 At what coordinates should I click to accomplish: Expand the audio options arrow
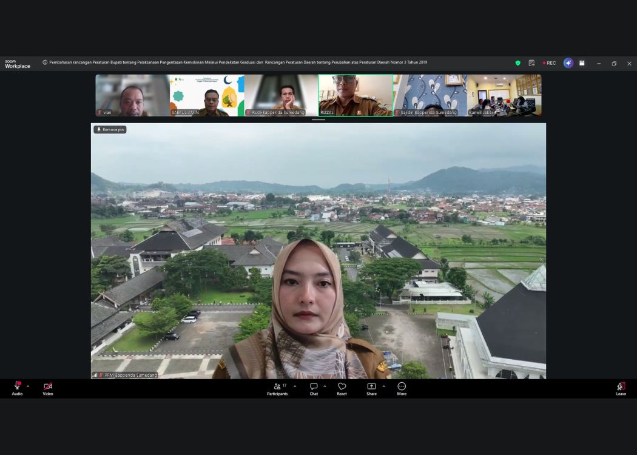coord(28,386)
